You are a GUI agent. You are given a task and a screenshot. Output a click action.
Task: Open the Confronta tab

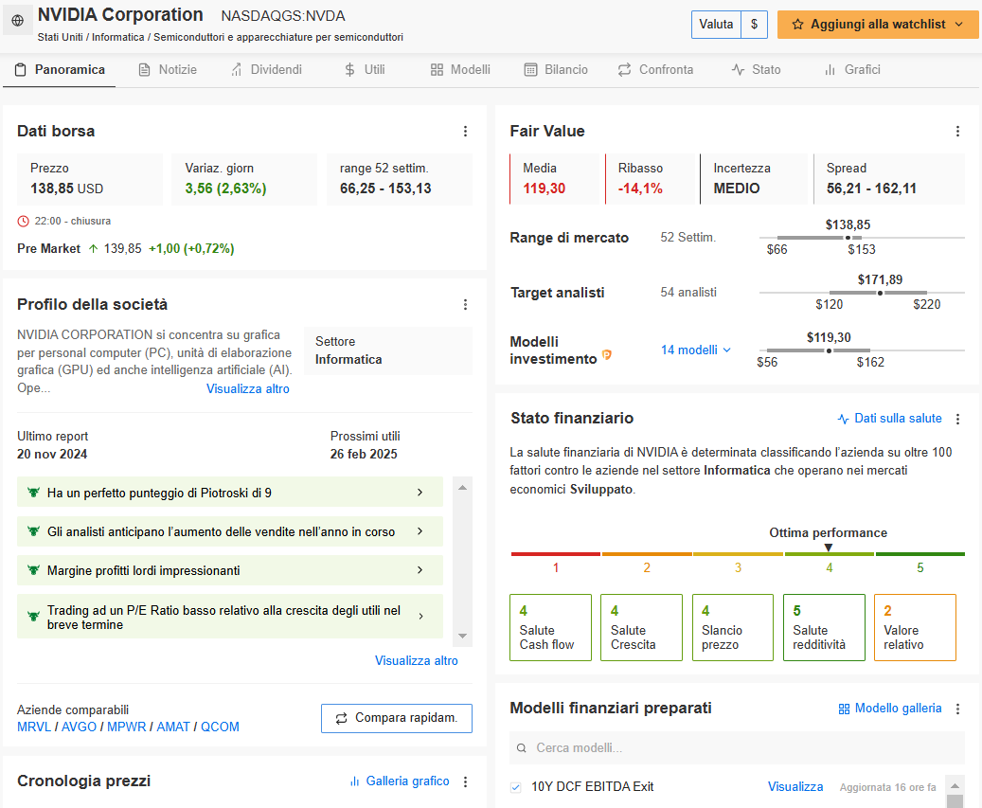pyautogui.click(x=655, y=69)
